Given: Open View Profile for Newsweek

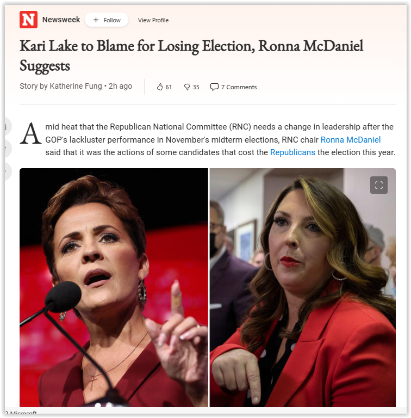Looking at the screenshot, I should (x=153, y=20).
